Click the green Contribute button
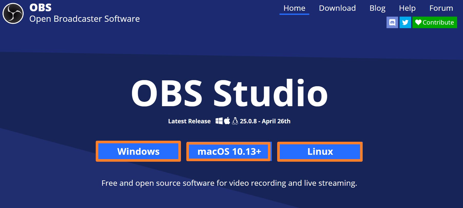The width and height of the screenshot is (463, 208). (435, 23)
